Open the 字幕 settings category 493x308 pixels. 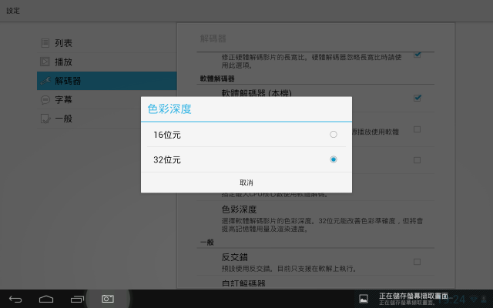[x=106, y=99]
